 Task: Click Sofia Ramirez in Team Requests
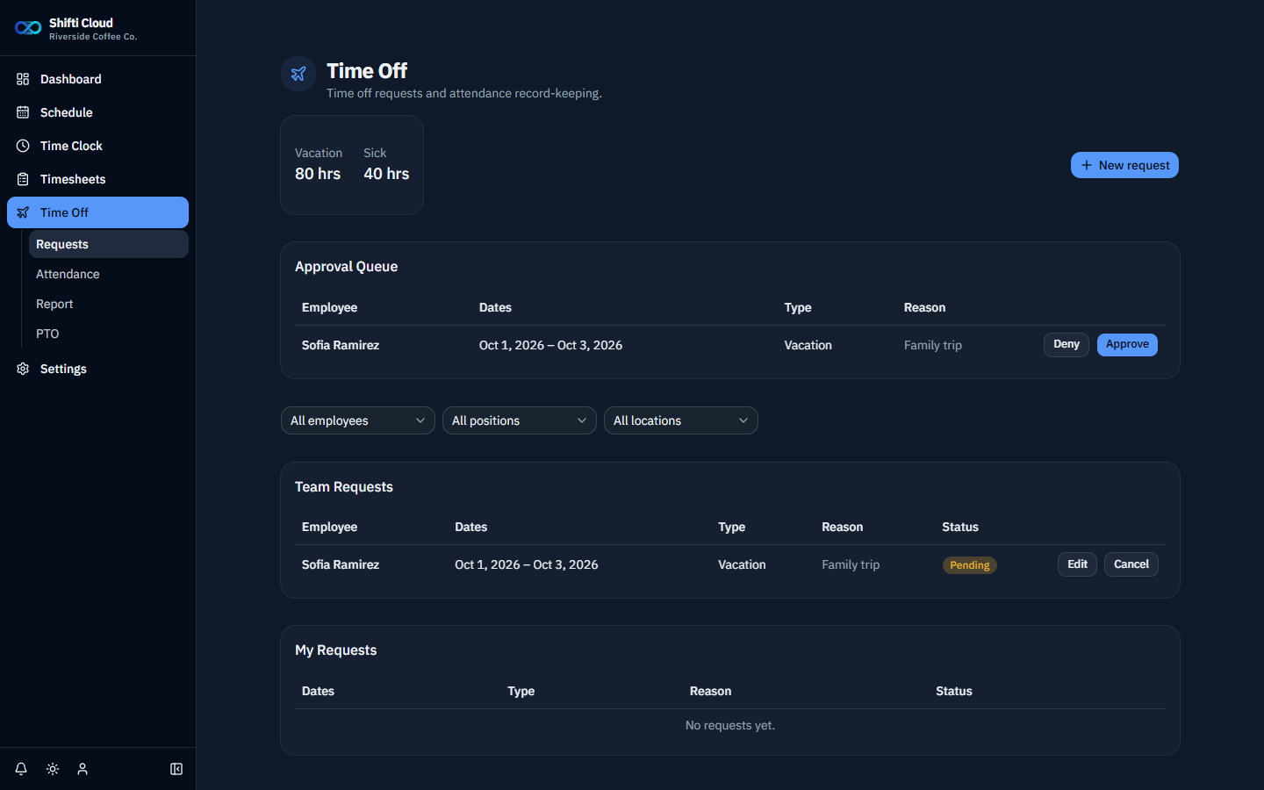pos(341,564)
